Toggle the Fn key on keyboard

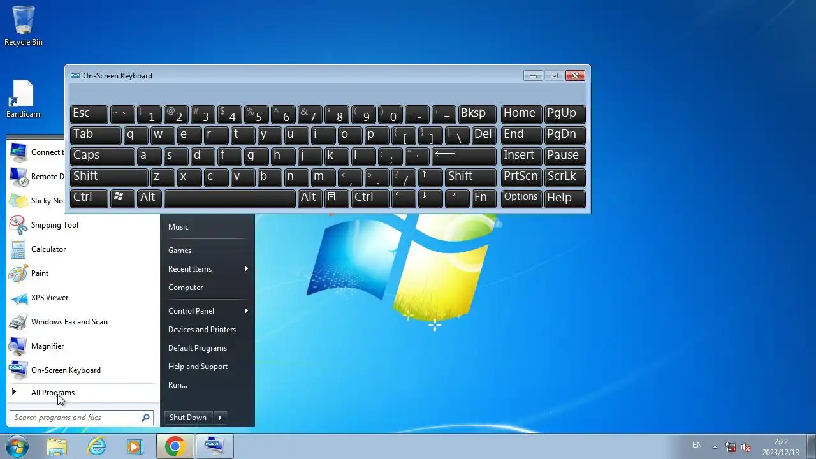click(484, 198)
